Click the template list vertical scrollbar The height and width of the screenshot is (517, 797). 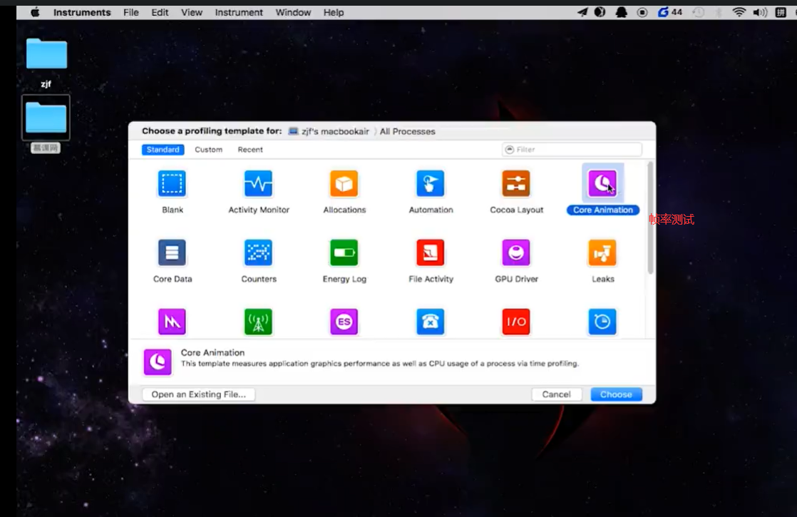click(650, 219)
